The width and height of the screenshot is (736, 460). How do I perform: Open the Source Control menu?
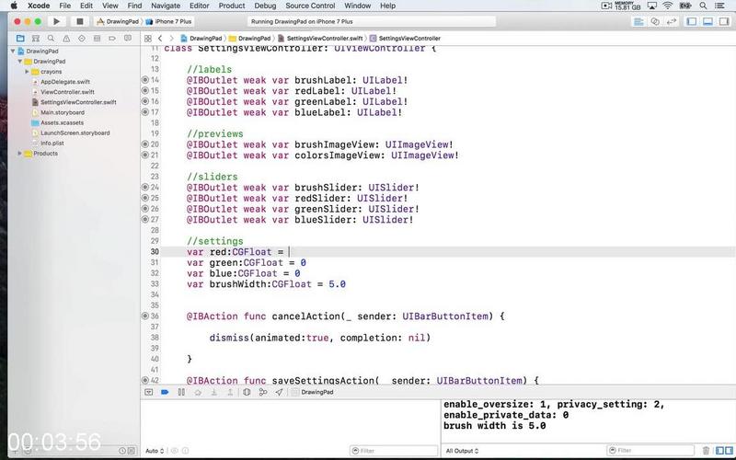point(310,6)
